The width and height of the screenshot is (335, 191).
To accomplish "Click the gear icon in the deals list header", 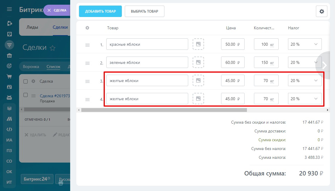I will pos(33,81).
